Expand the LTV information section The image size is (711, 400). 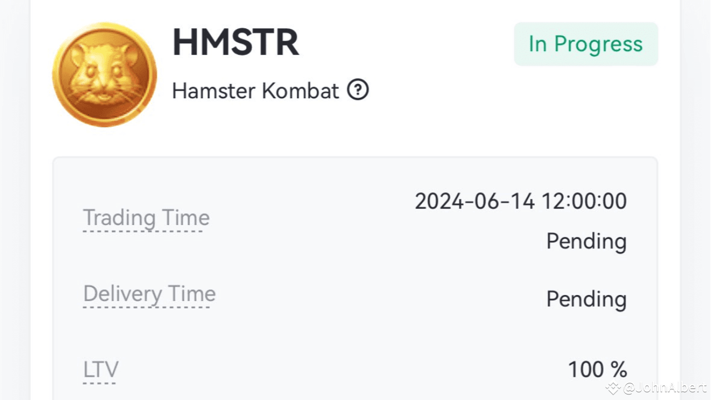[101, 369]
